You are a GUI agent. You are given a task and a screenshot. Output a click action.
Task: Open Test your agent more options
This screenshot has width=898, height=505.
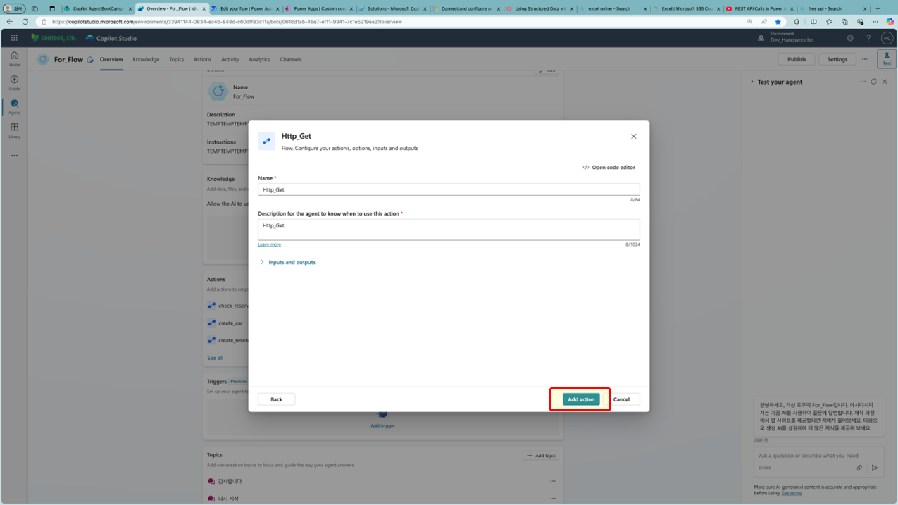tap(863, 82)
